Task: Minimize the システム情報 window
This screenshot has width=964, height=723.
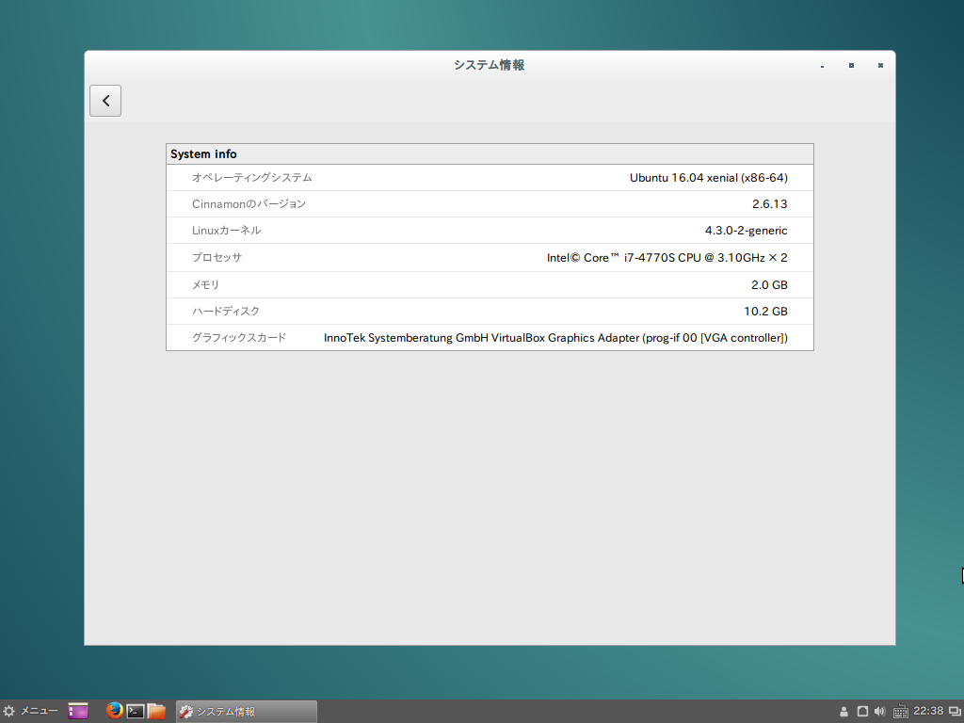Action: coord(822,65)
